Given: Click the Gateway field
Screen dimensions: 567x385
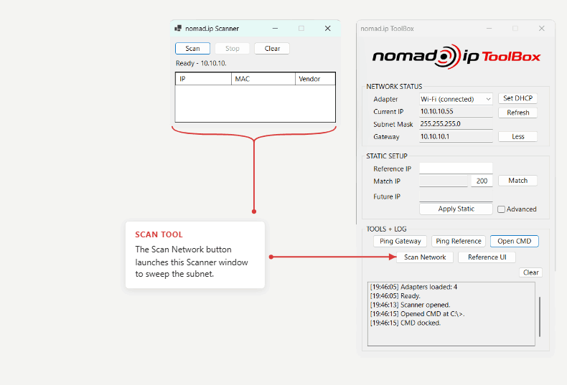Looking at the screenshot, I should [456, 136].
